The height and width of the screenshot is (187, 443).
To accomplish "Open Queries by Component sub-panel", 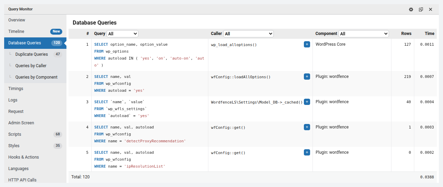I will pyautogui.click(x=35, y=77).
